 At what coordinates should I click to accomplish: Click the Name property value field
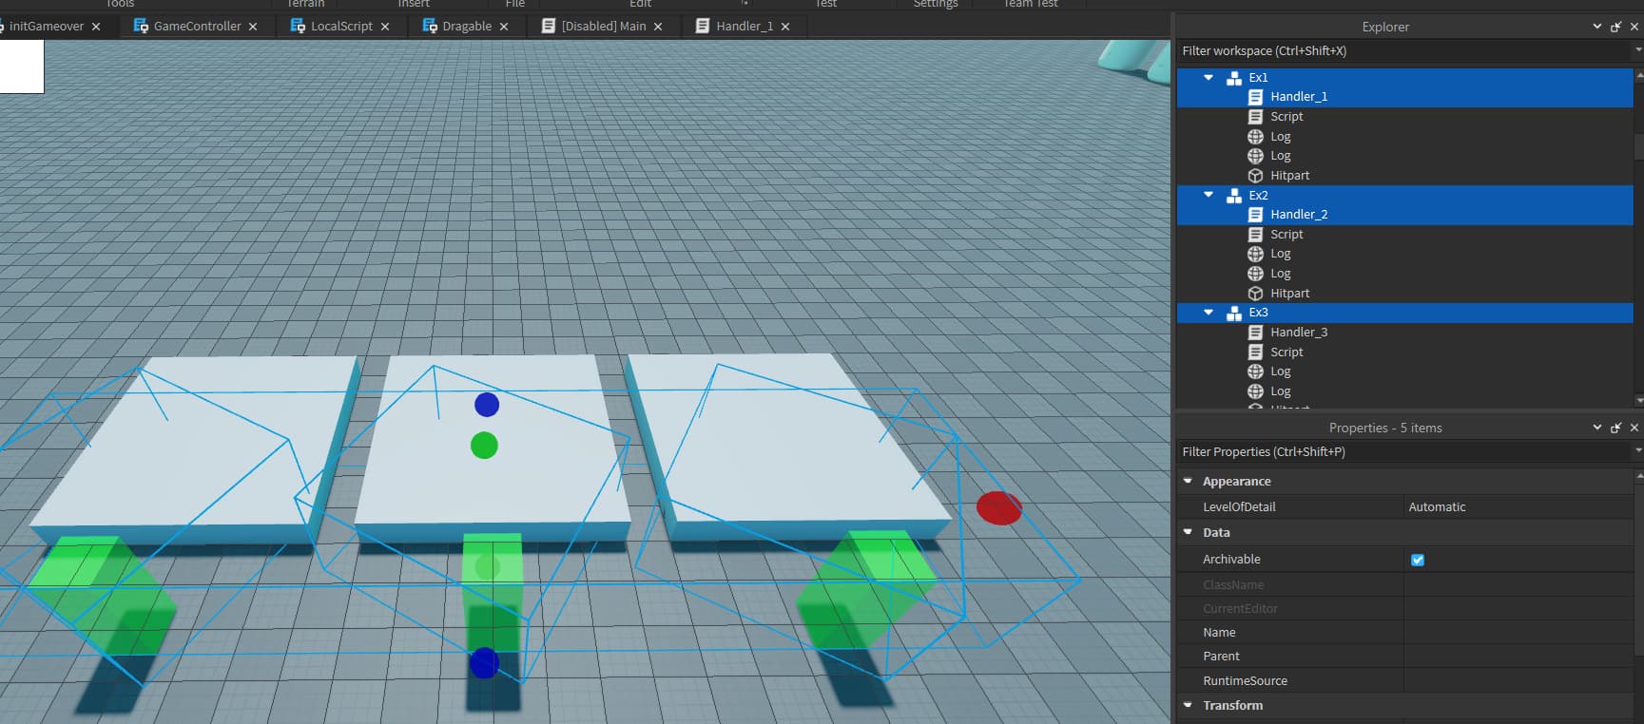tap(1518, 633)
